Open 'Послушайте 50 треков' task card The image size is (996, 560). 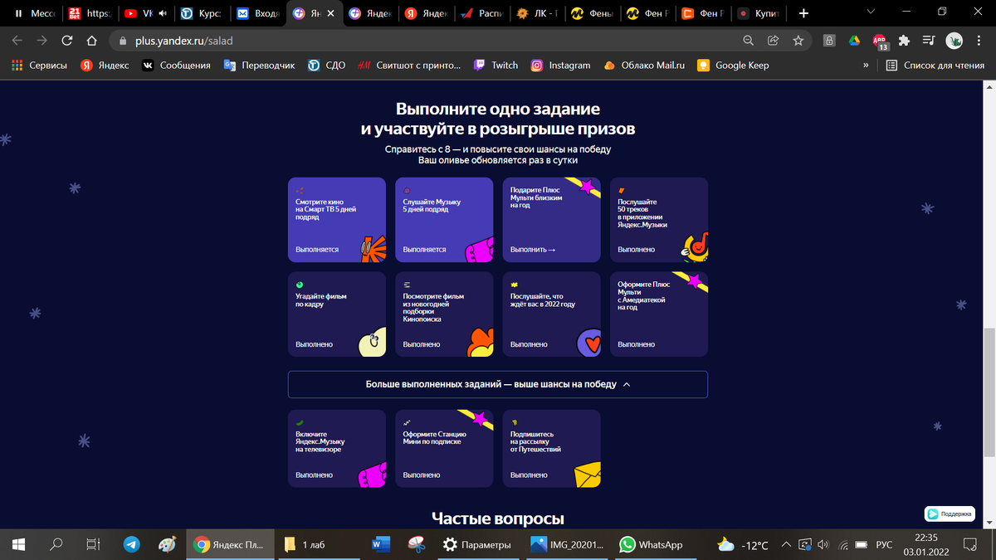tap(659, 220)
